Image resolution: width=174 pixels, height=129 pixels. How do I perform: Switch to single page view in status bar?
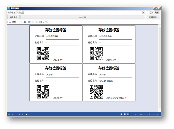tap(121, 114)
